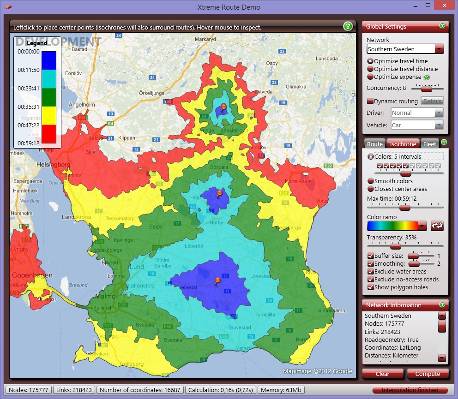Expand the Color ramp dropdown
The image size is (458, 399).
[x=422, y=226]
